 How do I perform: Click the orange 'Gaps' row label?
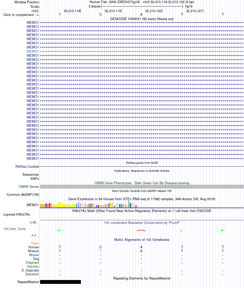[x=35, y=243]
